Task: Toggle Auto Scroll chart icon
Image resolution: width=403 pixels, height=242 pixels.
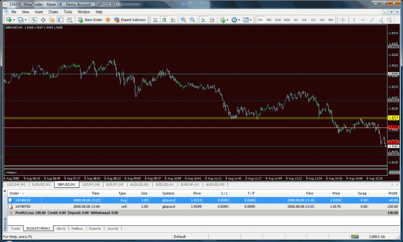Action: coord(203,20)
